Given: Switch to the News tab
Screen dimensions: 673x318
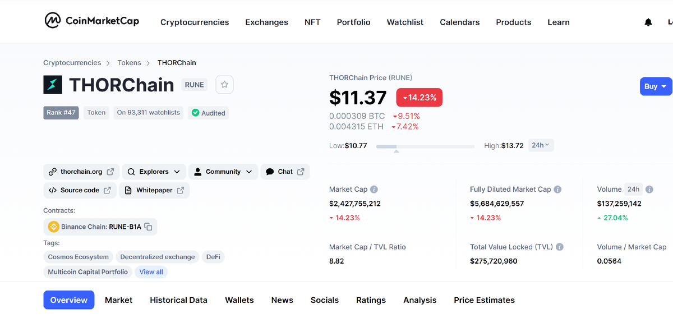Looking at the screenshot, I should (x=282, y=300).
